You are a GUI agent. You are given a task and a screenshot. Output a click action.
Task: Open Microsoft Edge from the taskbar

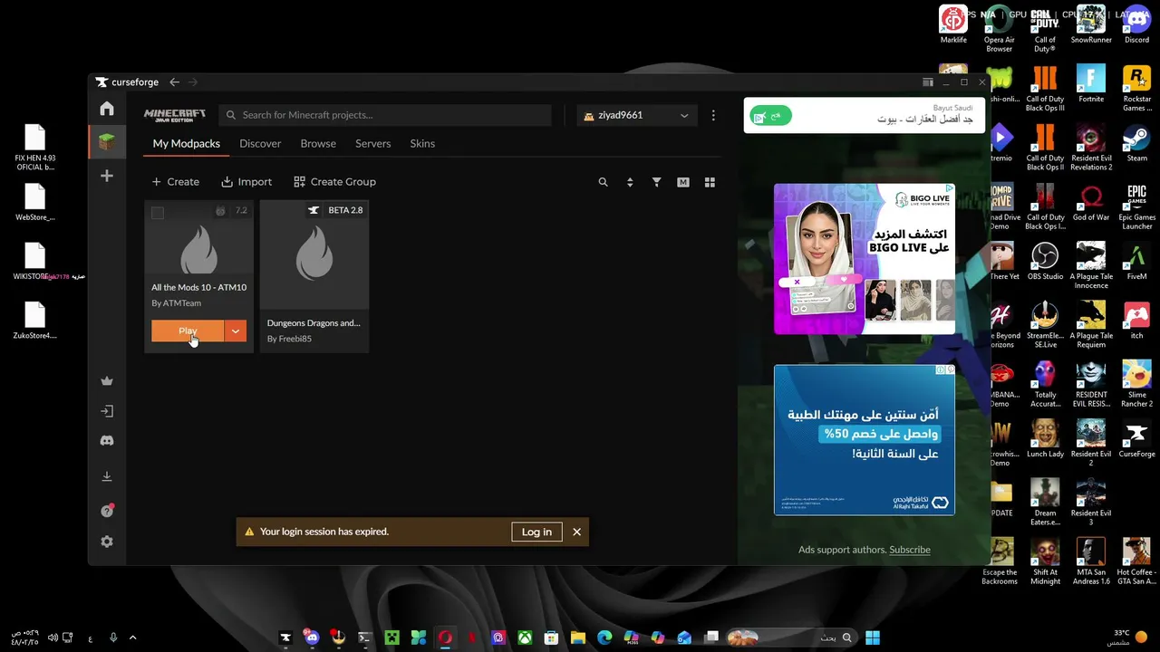[604, 638]
